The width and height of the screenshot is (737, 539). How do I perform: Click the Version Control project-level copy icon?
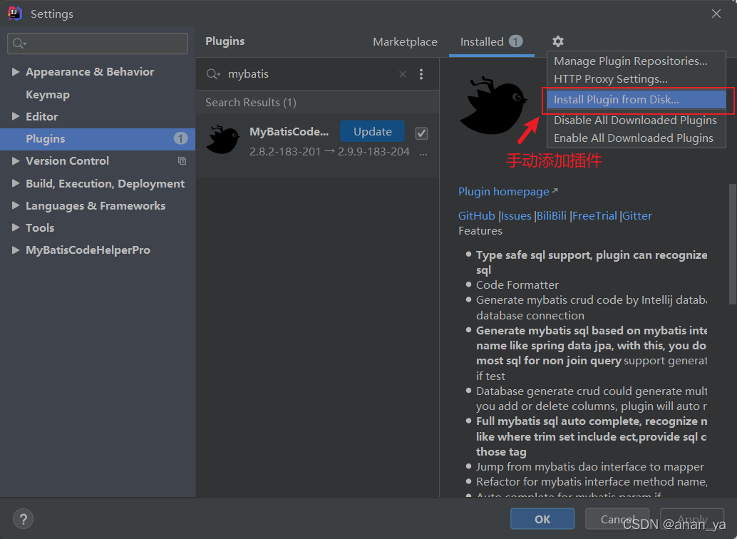182,161
